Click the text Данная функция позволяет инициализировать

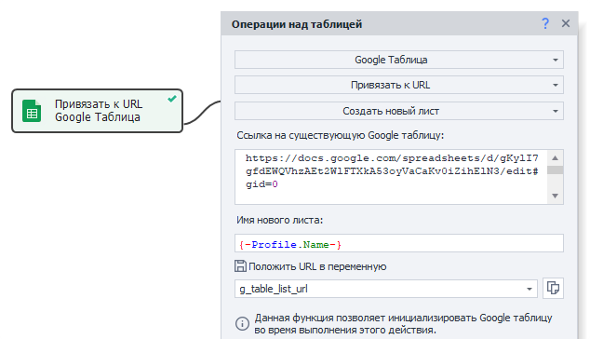point(366,318)
